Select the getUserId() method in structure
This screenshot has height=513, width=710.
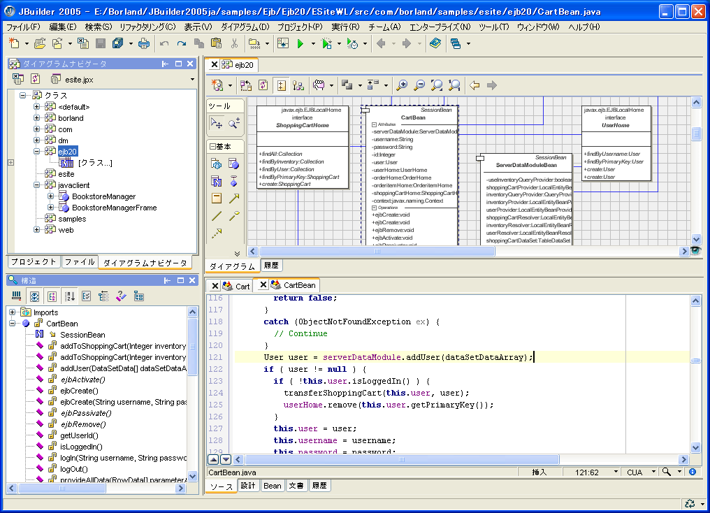click(79, 435)
